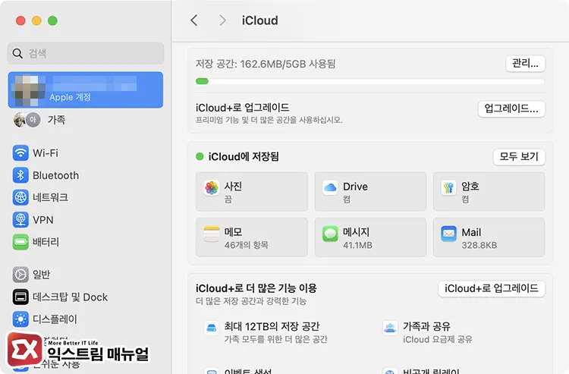Click the 관리... manage storage button

pos(525,64)
